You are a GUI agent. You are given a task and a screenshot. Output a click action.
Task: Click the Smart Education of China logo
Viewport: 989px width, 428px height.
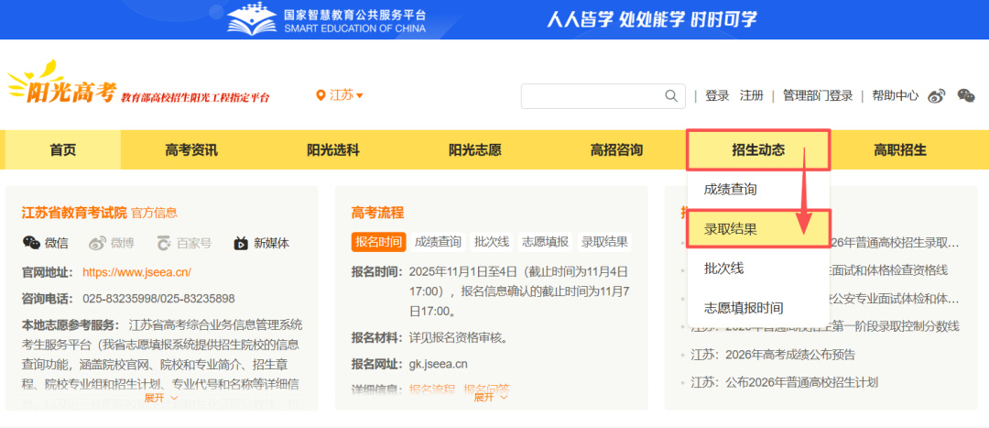(327, 19)
